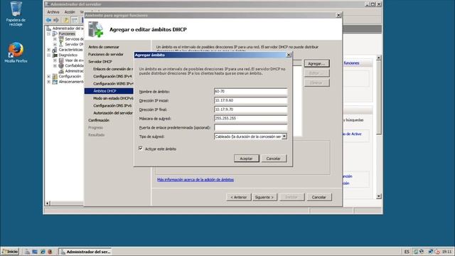Click the < Anterior wizard button
Viewport: 455px width, 256px height.
[239, 197]
